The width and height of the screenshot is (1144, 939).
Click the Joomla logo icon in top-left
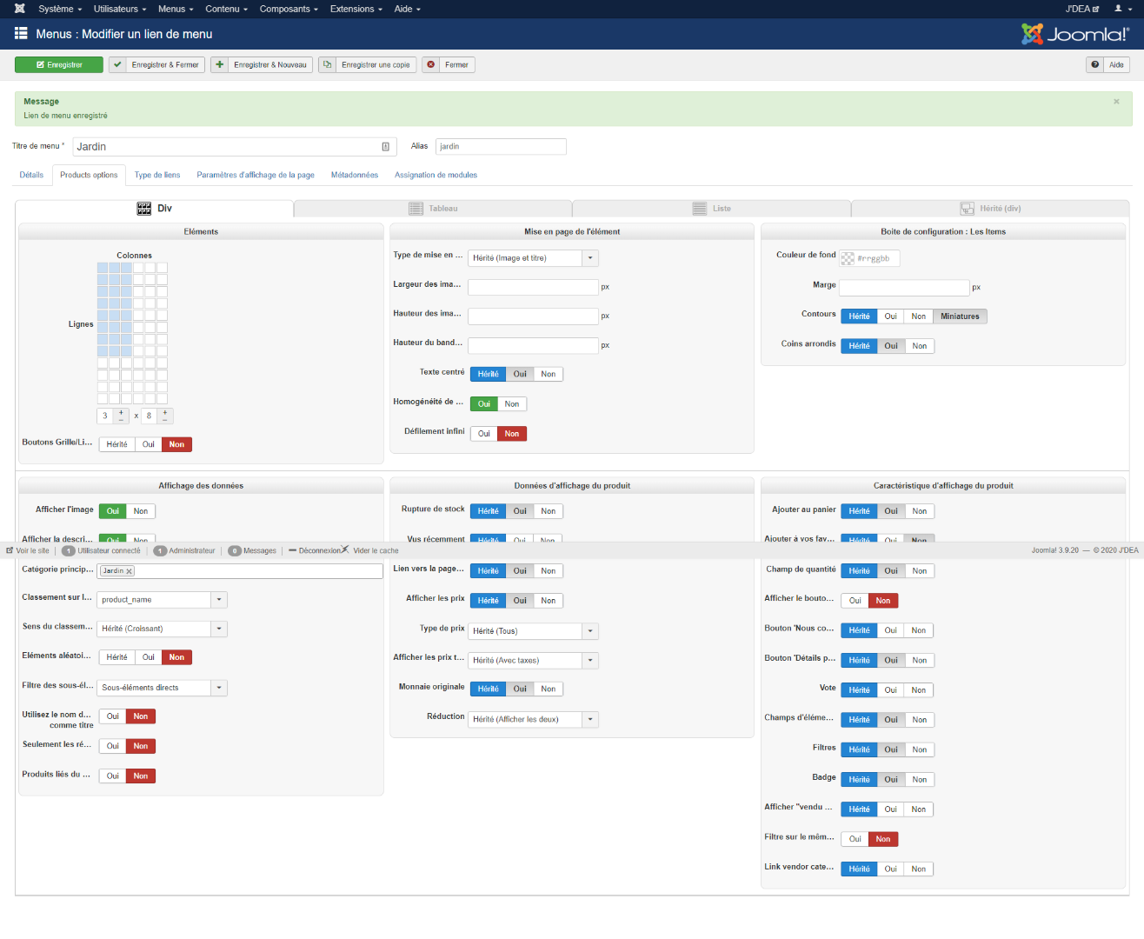19,9
